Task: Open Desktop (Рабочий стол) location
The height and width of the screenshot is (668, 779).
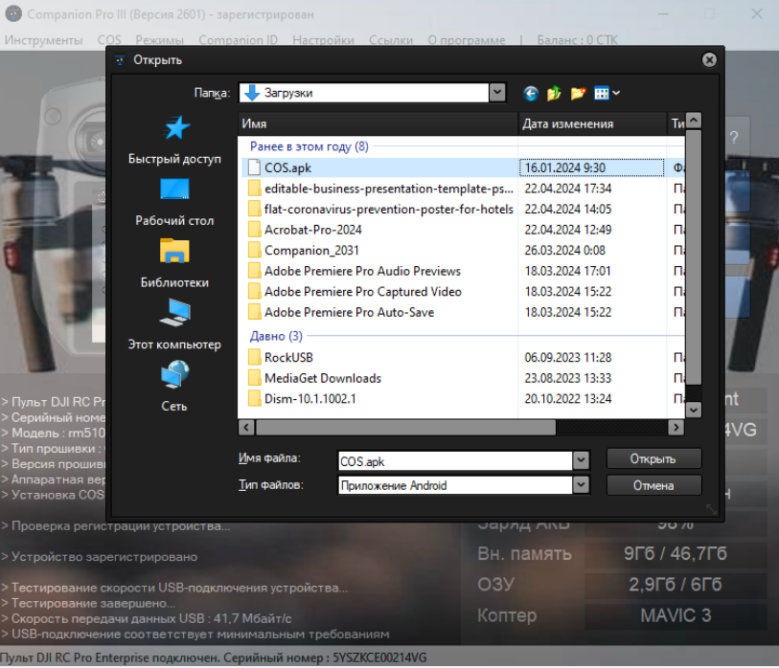Action: coord(174,189)
